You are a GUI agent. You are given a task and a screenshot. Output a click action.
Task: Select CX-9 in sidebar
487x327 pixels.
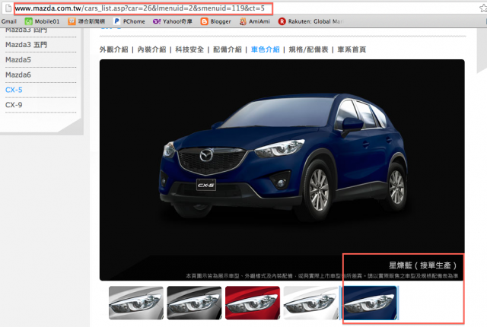click(14, 105)
